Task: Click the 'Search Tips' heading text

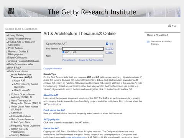Action: click(x=49, y=74)
